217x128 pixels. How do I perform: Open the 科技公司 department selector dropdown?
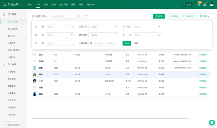click(x=41, y=16)
